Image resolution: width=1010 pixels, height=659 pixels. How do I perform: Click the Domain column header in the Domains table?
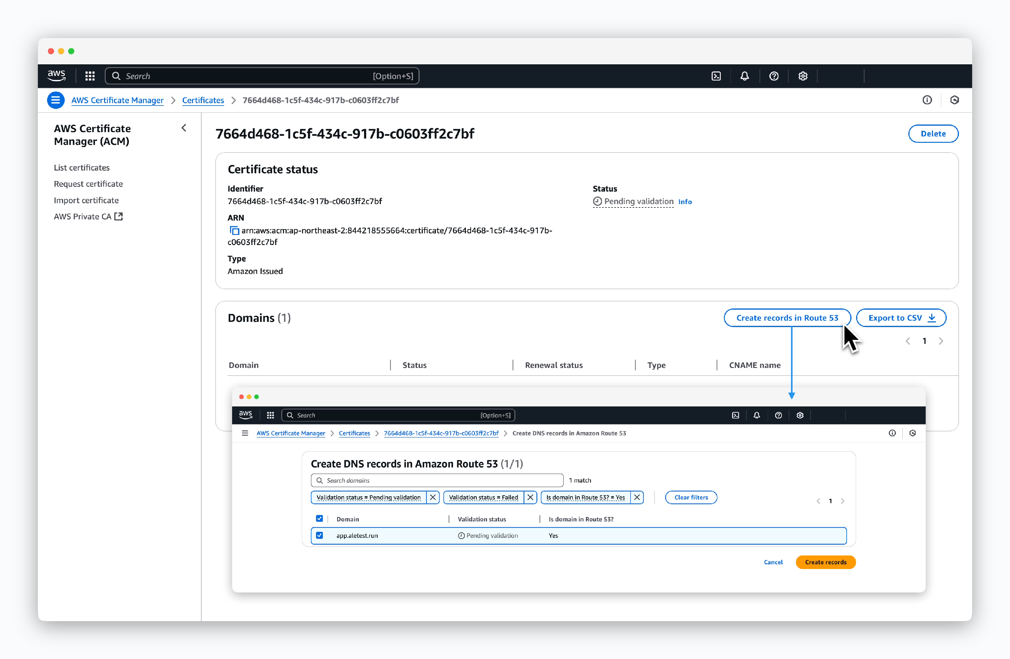pos(244,365)
